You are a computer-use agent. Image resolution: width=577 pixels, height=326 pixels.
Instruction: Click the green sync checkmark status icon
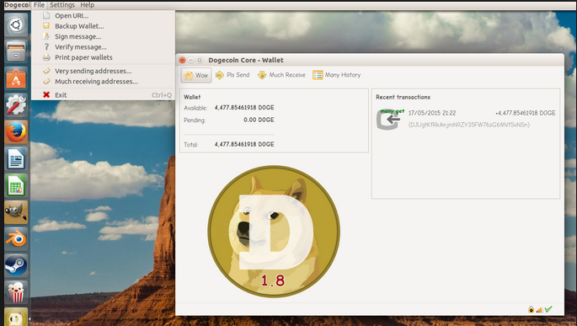click(x=548, y=309)
